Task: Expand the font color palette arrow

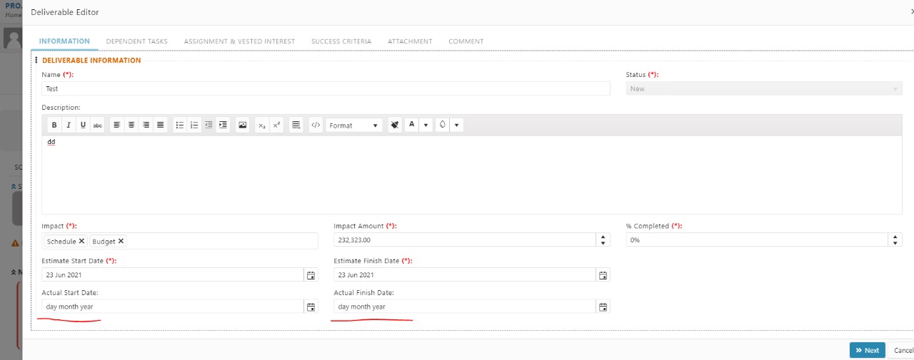Action: tap(426, 125)
